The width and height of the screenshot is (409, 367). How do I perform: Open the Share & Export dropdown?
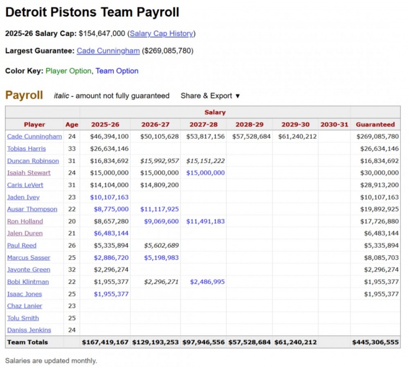click(x=210, y=96)
